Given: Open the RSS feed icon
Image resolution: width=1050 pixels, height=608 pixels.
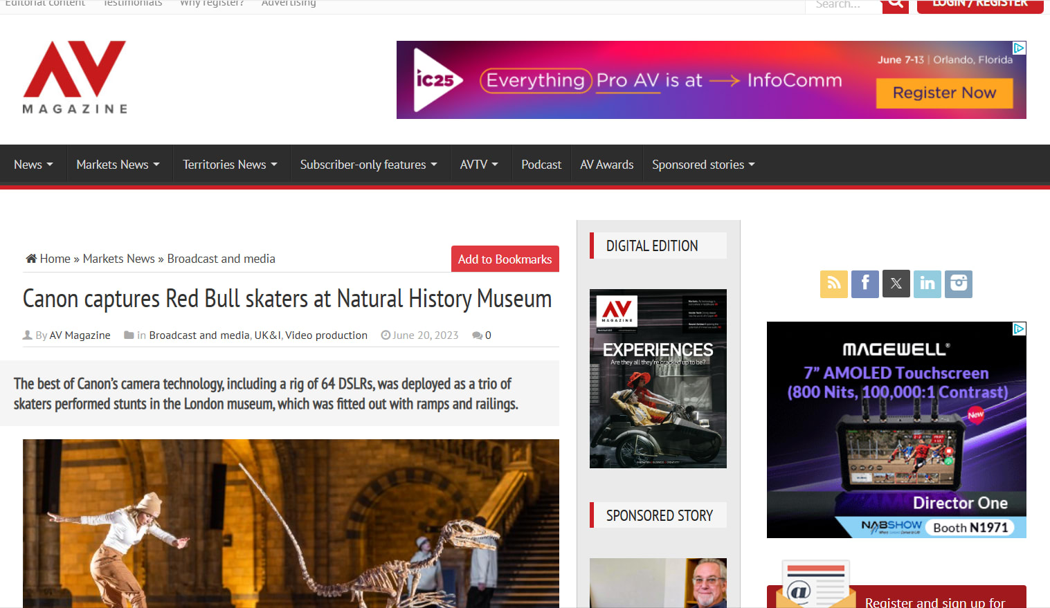Looking at the screenshot, I should pos(833,284).
